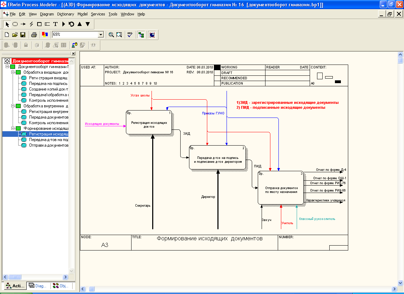
Task: Click the Go to Sibling Diagram icon
Action: 72,24
